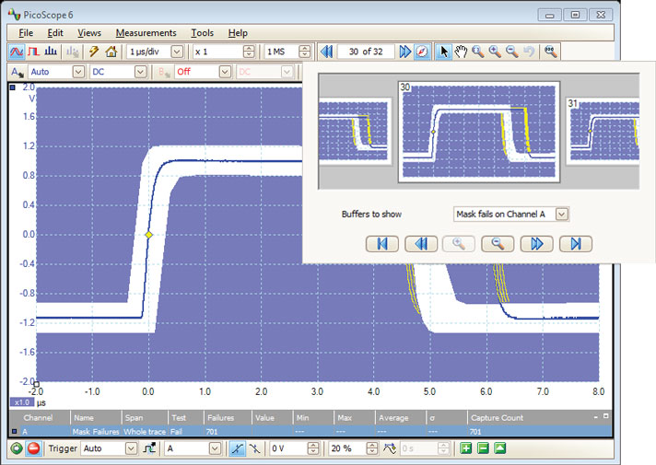The width and height of the screenshot is (656, 465).
Task: Open Buffer Navigator overview compass icon
Action: pyautogui.click(x=422, y=52)
